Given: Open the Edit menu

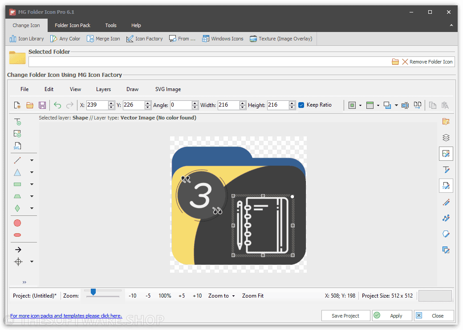Looking at the screenshot, I should tap(49, 89).
